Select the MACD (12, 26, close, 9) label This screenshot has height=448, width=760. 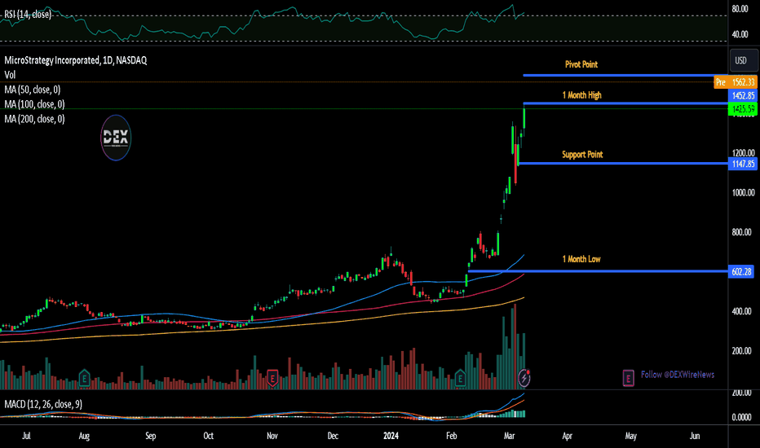click(x=43, y=404)
